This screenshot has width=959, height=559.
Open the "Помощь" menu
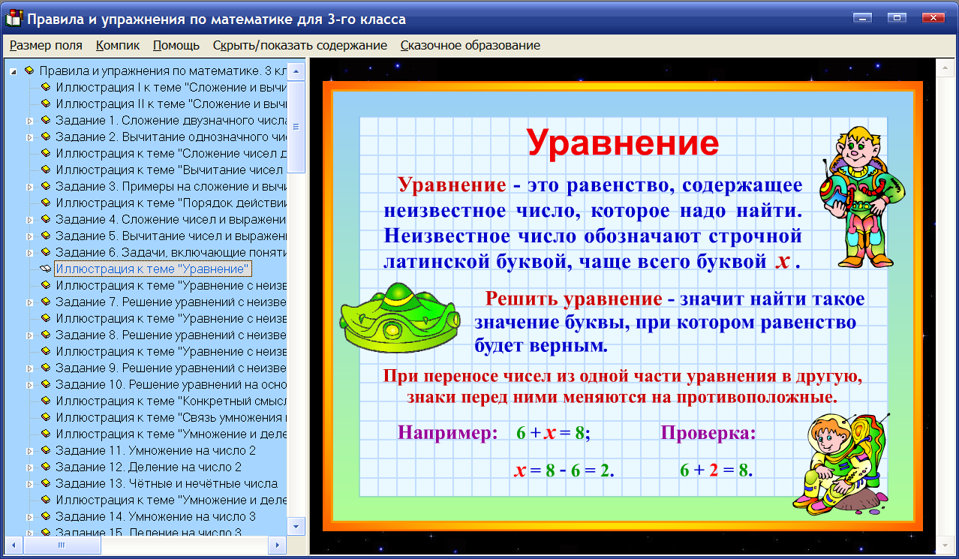click(176, 45)
